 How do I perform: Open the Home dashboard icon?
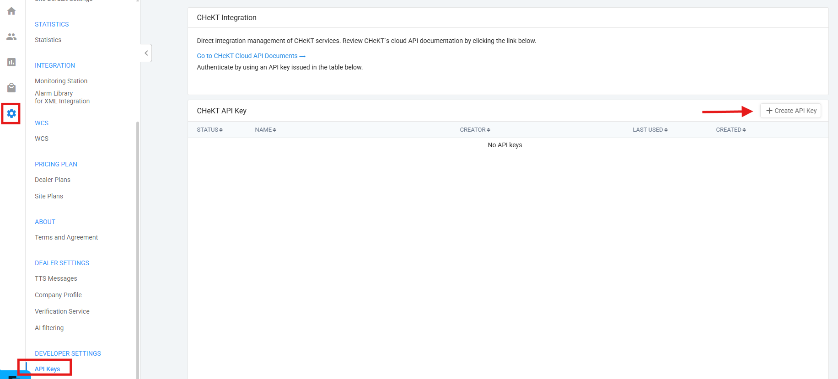click(x=11, y=11)
